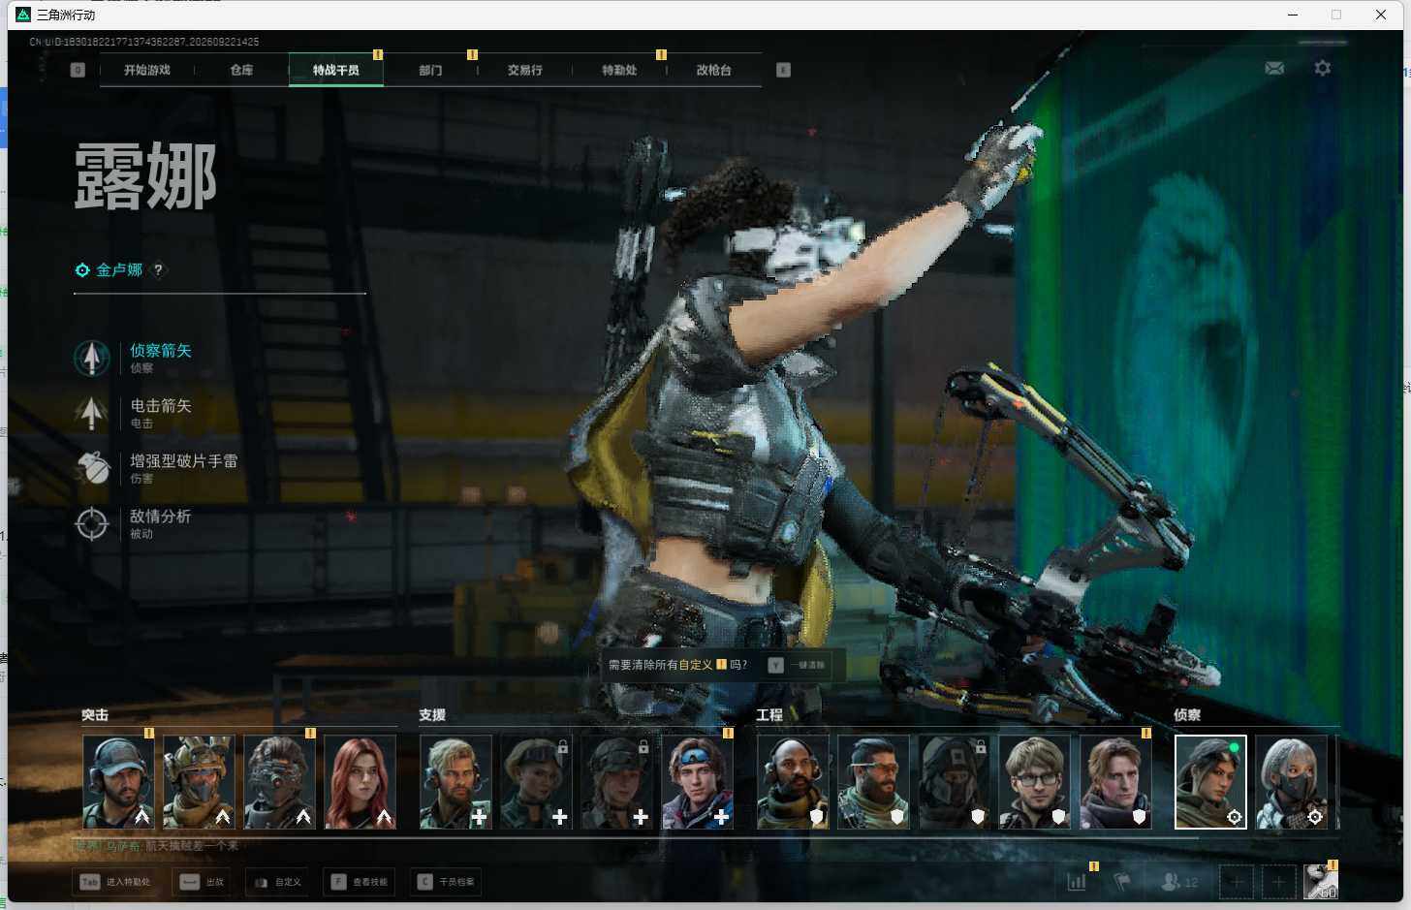Select the 增强型破片手雷 grenade icon
This screenshot has width=1411, height=910.
pyautogui.click(x=92, y=468)
